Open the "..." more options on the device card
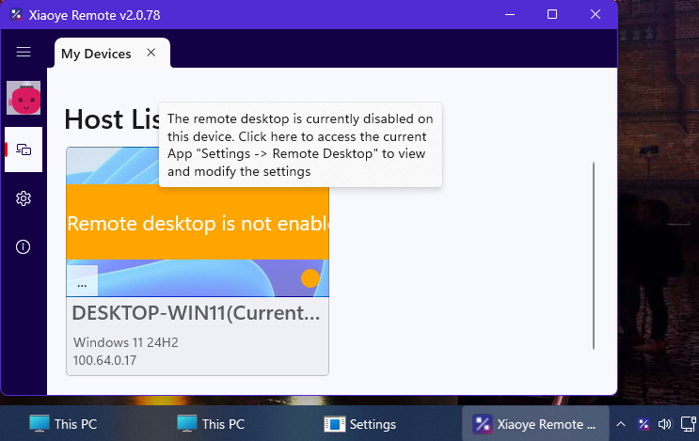This screenshot has height=441, width=699. (x=82, y=281)
